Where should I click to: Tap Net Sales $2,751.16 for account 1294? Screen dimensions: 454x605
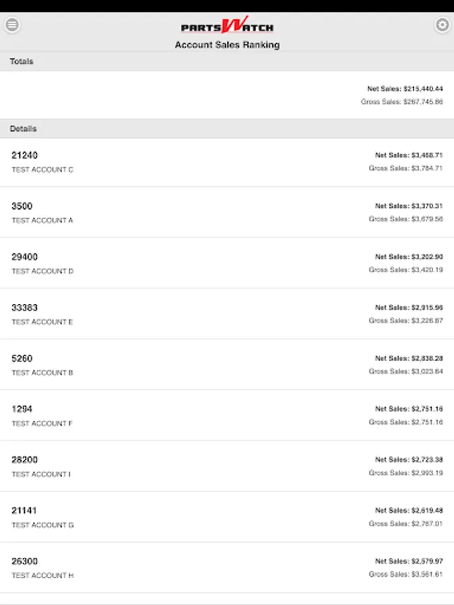409,409
